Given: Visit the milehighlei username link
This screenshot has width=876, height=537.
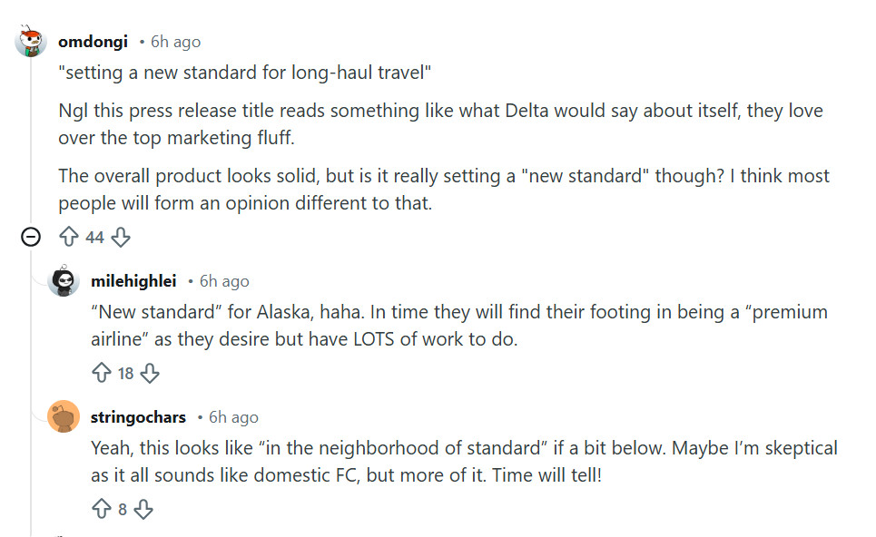Looking at the screenshot, I should [133, 281].
